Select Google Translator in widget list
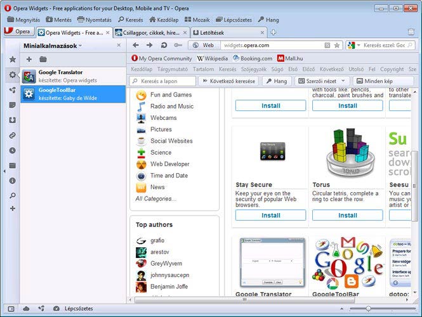The image size is (422, 317). pos(73,76)
